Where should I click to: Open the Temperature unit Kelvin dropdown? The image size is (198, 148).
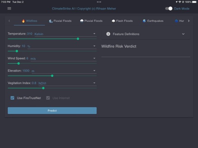66,34
